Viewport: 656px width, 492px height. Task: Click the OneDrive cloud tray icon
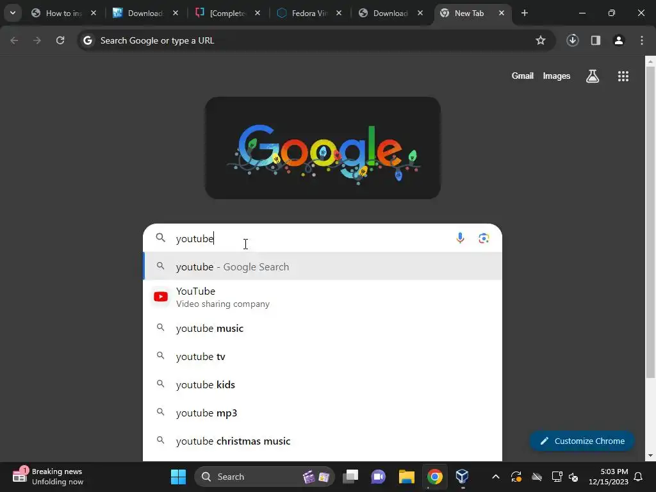537,477
